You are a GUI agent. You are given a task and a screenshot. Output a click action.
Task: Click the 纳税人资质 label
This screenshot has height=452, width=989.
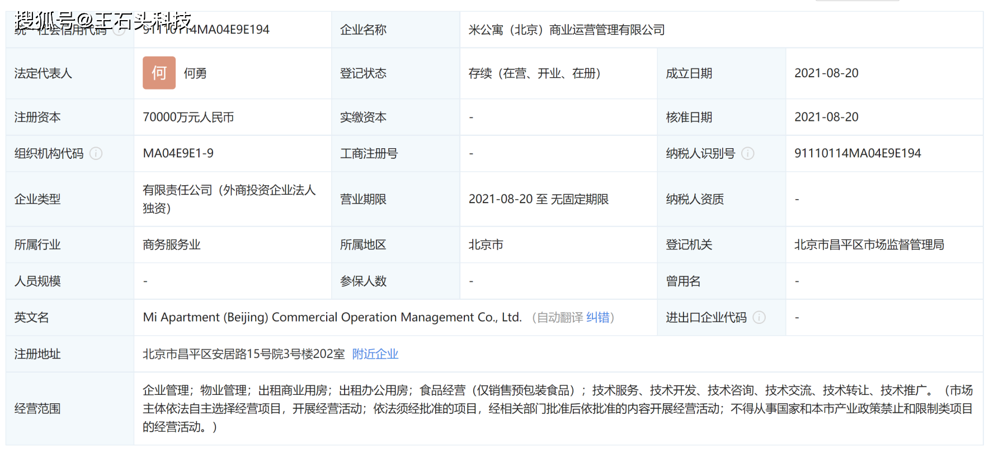coord(695,199)
